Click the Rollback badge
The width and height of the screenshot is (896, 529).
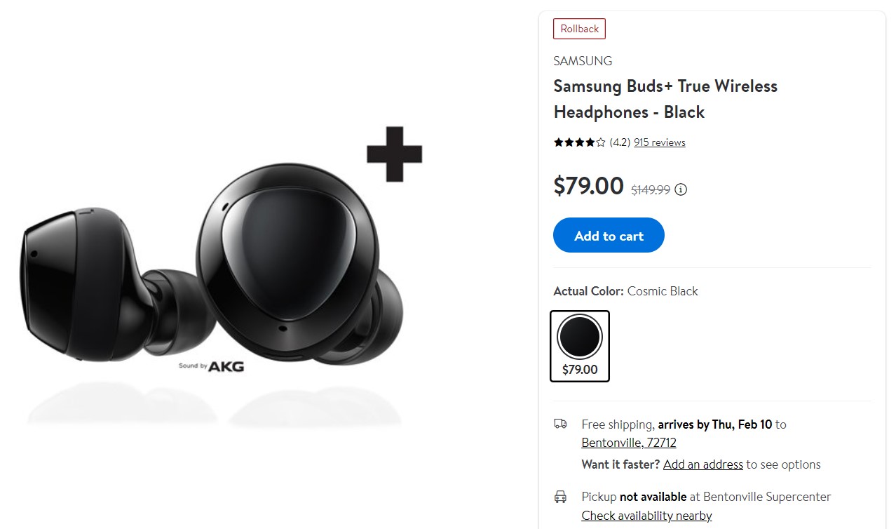(x=579, y=29)
